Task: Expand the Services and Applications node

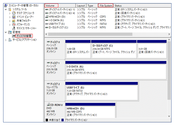Action: [x=6, y=40]
